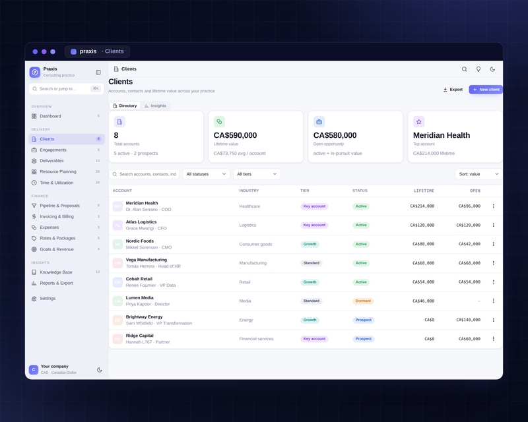This screenshot has height=422, width=528.
Task: Select the Directory tab
Action: point(125,105)
